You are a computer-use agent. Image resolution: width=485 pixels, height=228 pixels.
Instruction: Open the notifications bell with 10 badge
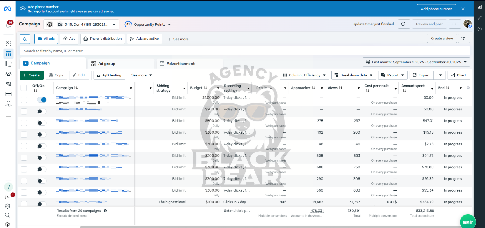(x=9, y=25)
